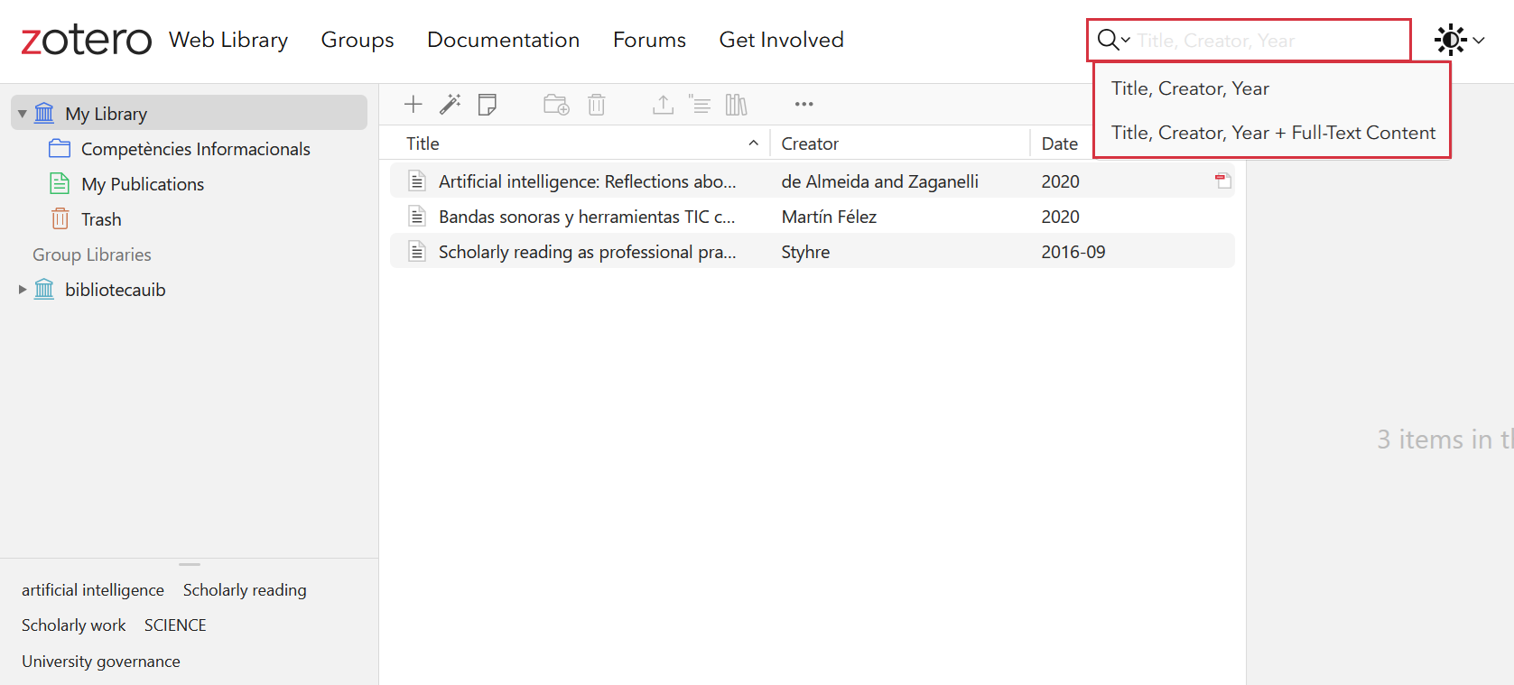This screenshot has width=1514, height=685.
Task: Sort by the Date column header
Action: click(1060, 143)
